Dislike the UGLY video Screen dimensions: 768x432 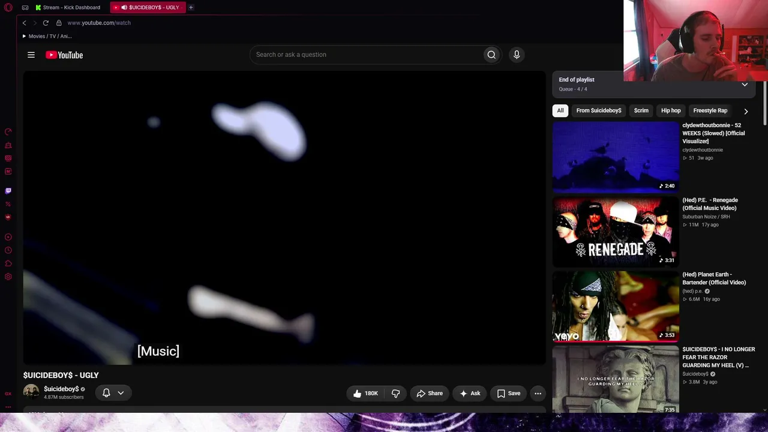click(x=395, y=394)
